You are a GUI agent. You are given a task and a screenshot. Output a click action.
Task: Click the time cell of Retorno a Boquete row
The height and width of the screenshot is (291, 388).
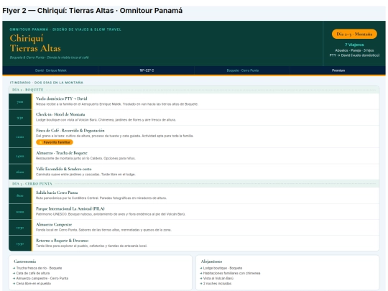click(x=20, y=244)
